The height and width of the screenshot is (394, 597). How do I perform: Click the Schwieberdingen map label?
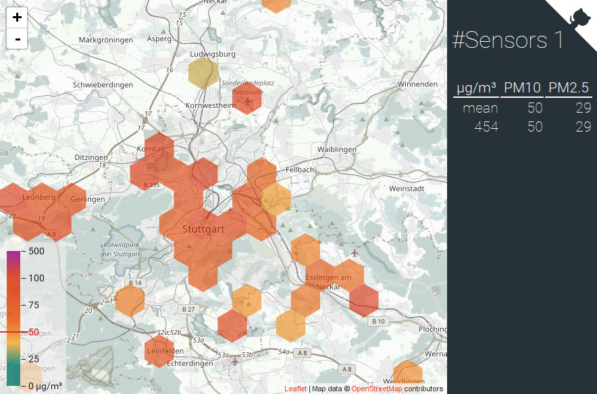(103, 85)
